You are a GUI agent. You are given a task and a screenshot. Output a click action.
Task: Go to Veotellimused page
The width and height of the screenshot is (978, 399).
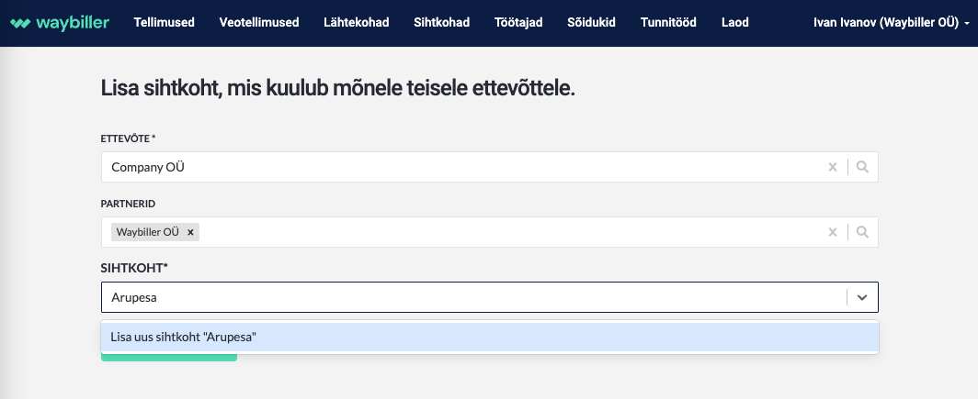(x=259, y=22)
